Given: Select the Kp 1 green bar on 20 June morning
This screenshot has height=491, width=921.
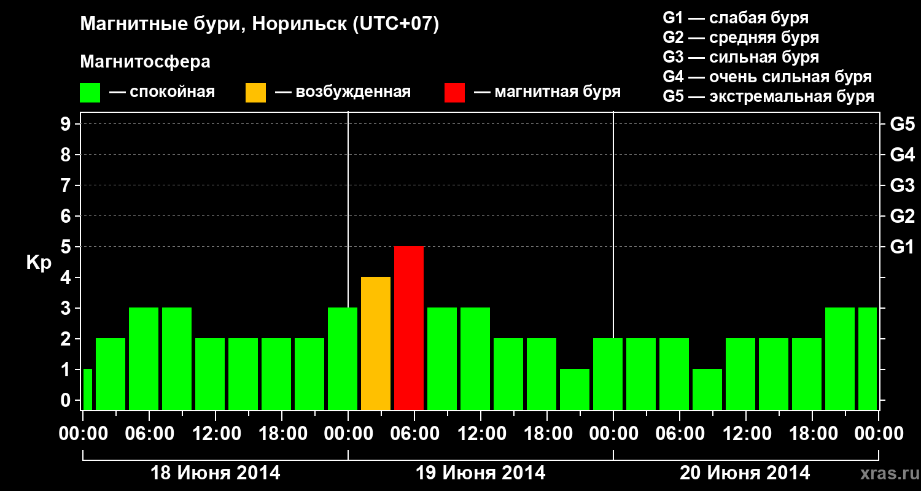Looking at the screenshot, I should (x=707, y=389).
